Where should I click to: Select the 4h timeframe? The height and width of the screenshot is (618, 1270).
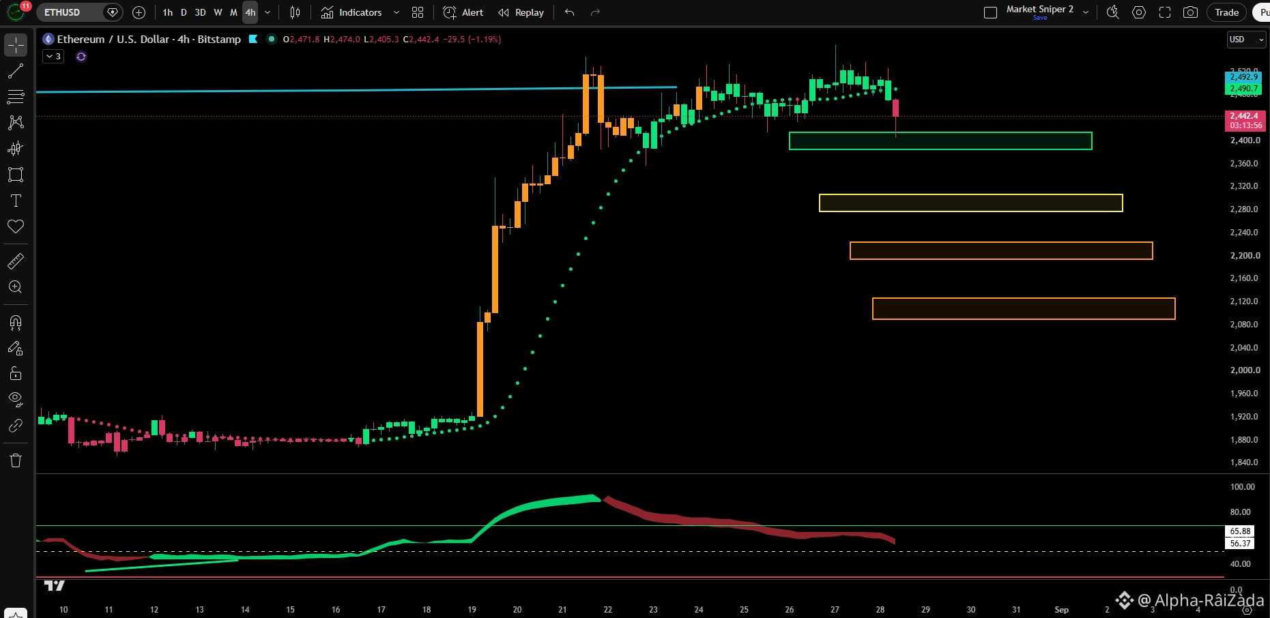[x=250, y=12]
